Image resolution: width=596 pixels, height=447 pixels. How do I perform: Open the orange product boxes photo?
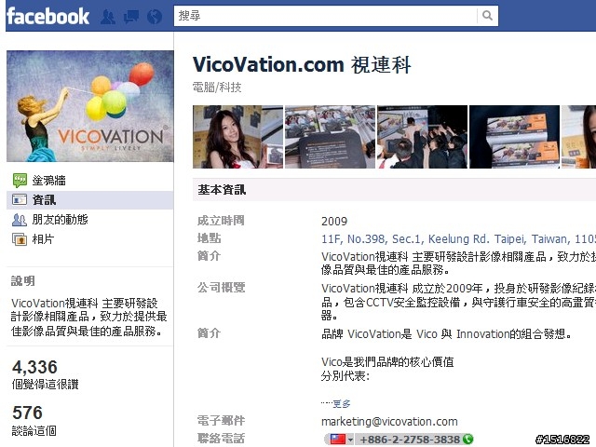click(514, 137)
